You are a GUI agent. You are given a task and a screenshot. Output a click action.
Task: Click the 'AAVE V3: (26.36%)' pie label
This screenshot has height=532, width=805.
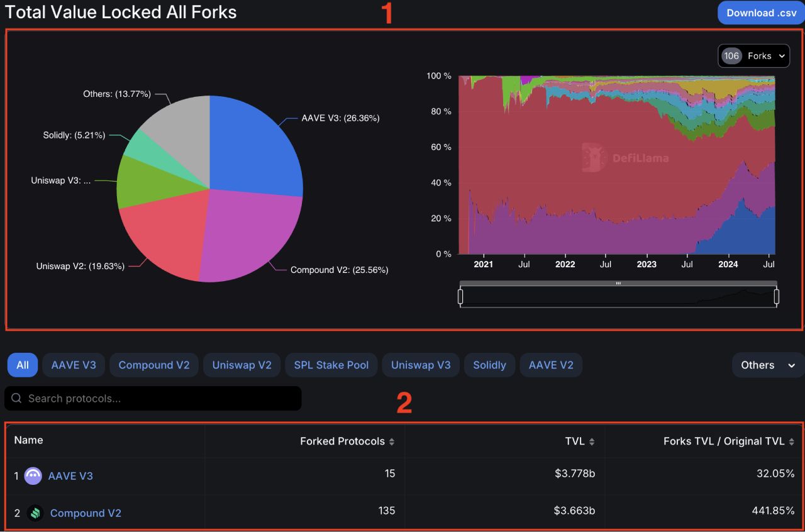pos(340,118)
